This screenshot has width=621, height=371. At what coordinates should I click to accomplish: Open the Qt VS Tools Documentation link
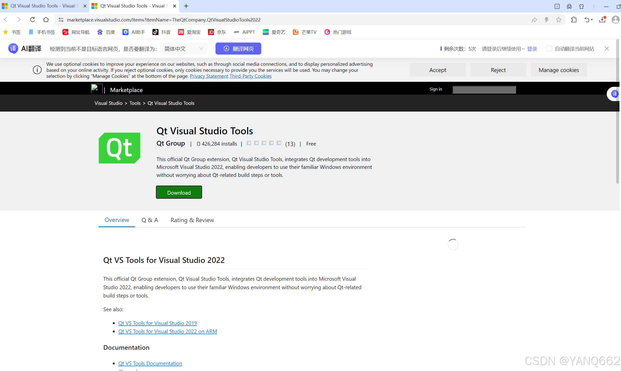coord(150,363)
